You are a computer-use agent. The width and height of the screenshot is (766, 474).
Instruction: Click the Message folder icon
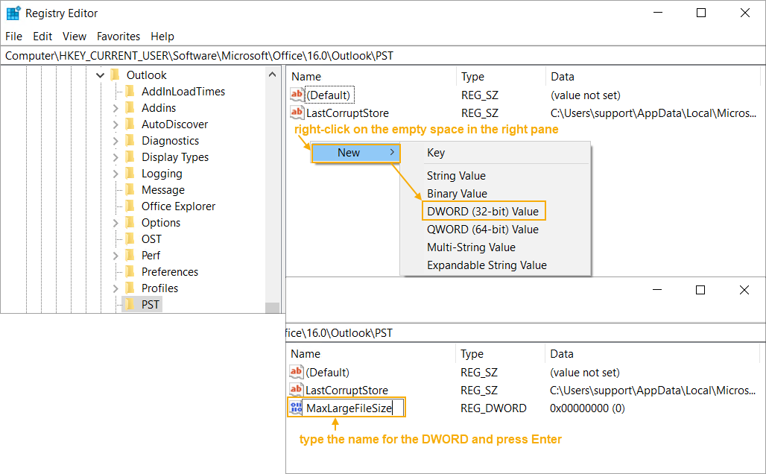130,189
